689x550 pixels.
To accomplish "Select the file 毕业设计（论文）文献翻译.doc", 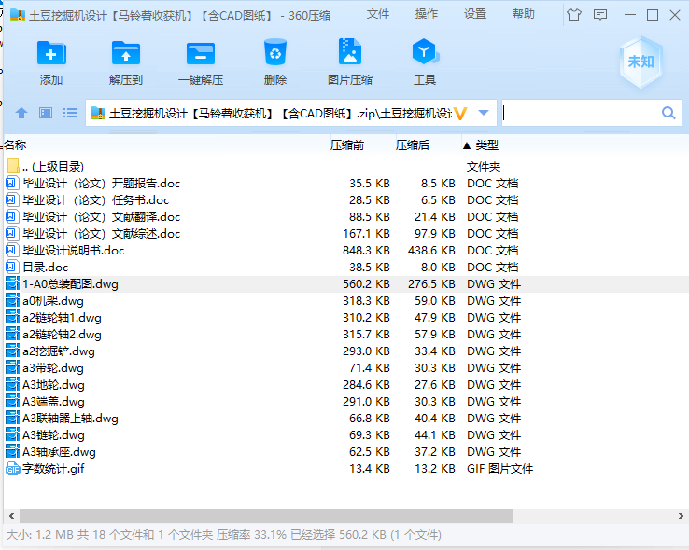I will (x=102, y=216).
